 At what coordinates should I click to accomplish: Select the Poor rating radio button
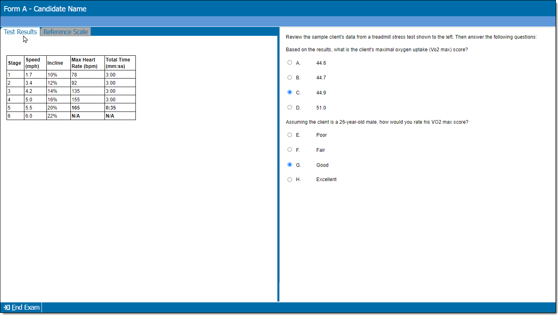(290, 135)
